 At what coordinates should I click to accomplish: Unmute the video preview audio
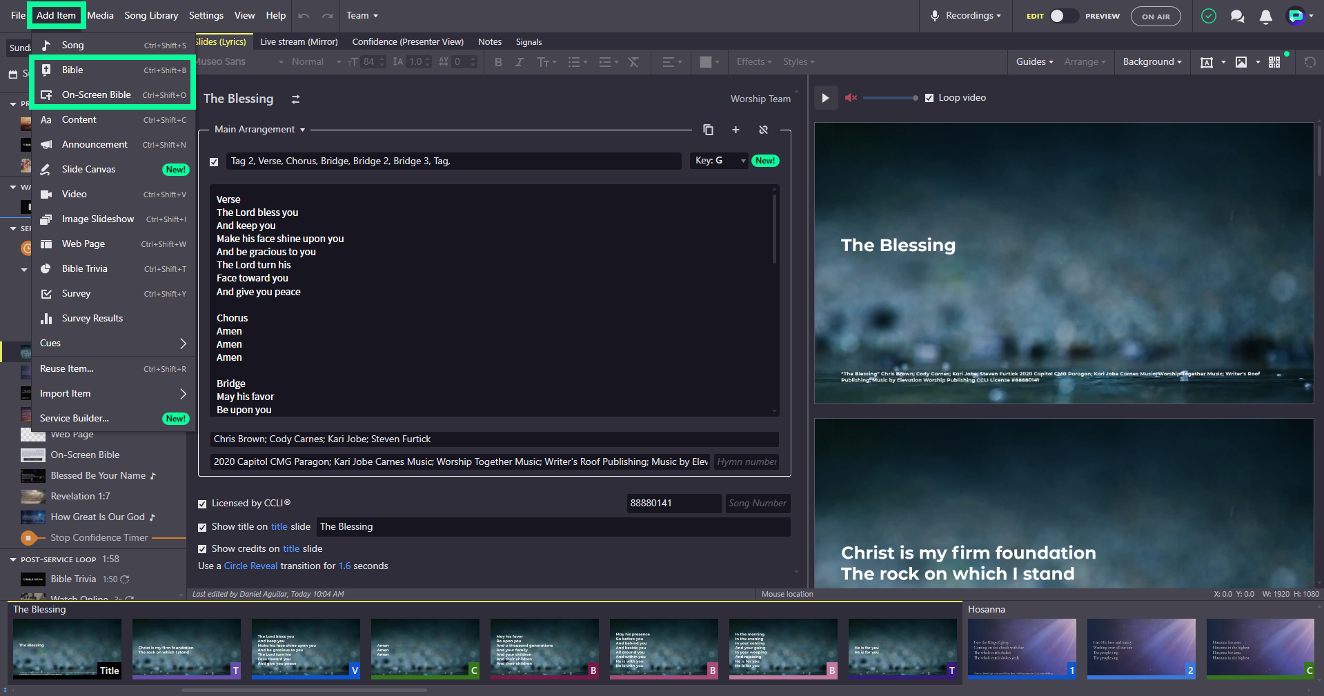tap(851, 98)
